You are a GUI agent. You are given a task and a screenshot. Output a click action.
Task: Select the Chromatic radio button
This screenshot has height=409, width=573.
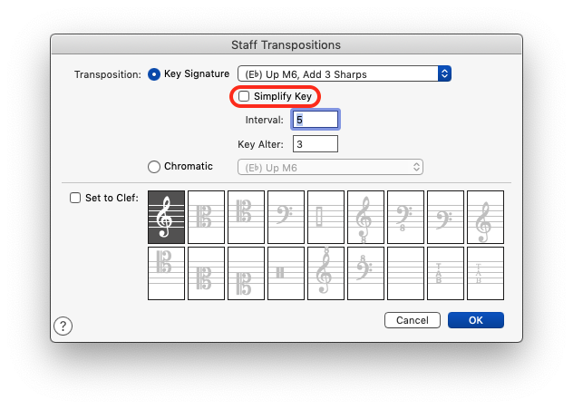tap(154, 166)
